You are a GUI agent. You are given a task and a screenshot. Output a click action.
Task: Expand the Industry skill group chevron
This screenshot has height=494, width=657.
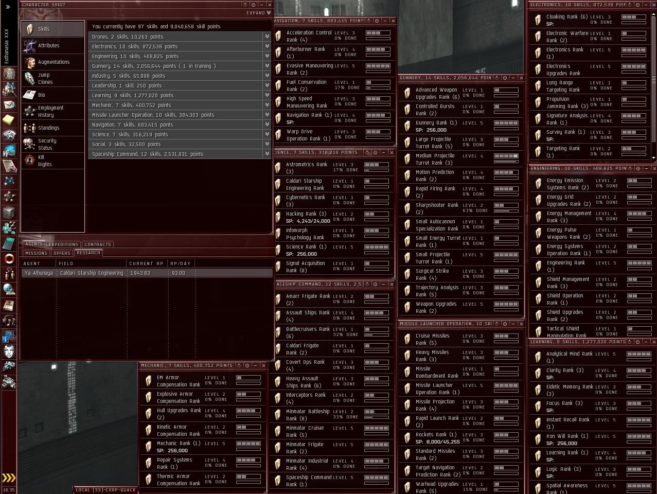point(267,76)
